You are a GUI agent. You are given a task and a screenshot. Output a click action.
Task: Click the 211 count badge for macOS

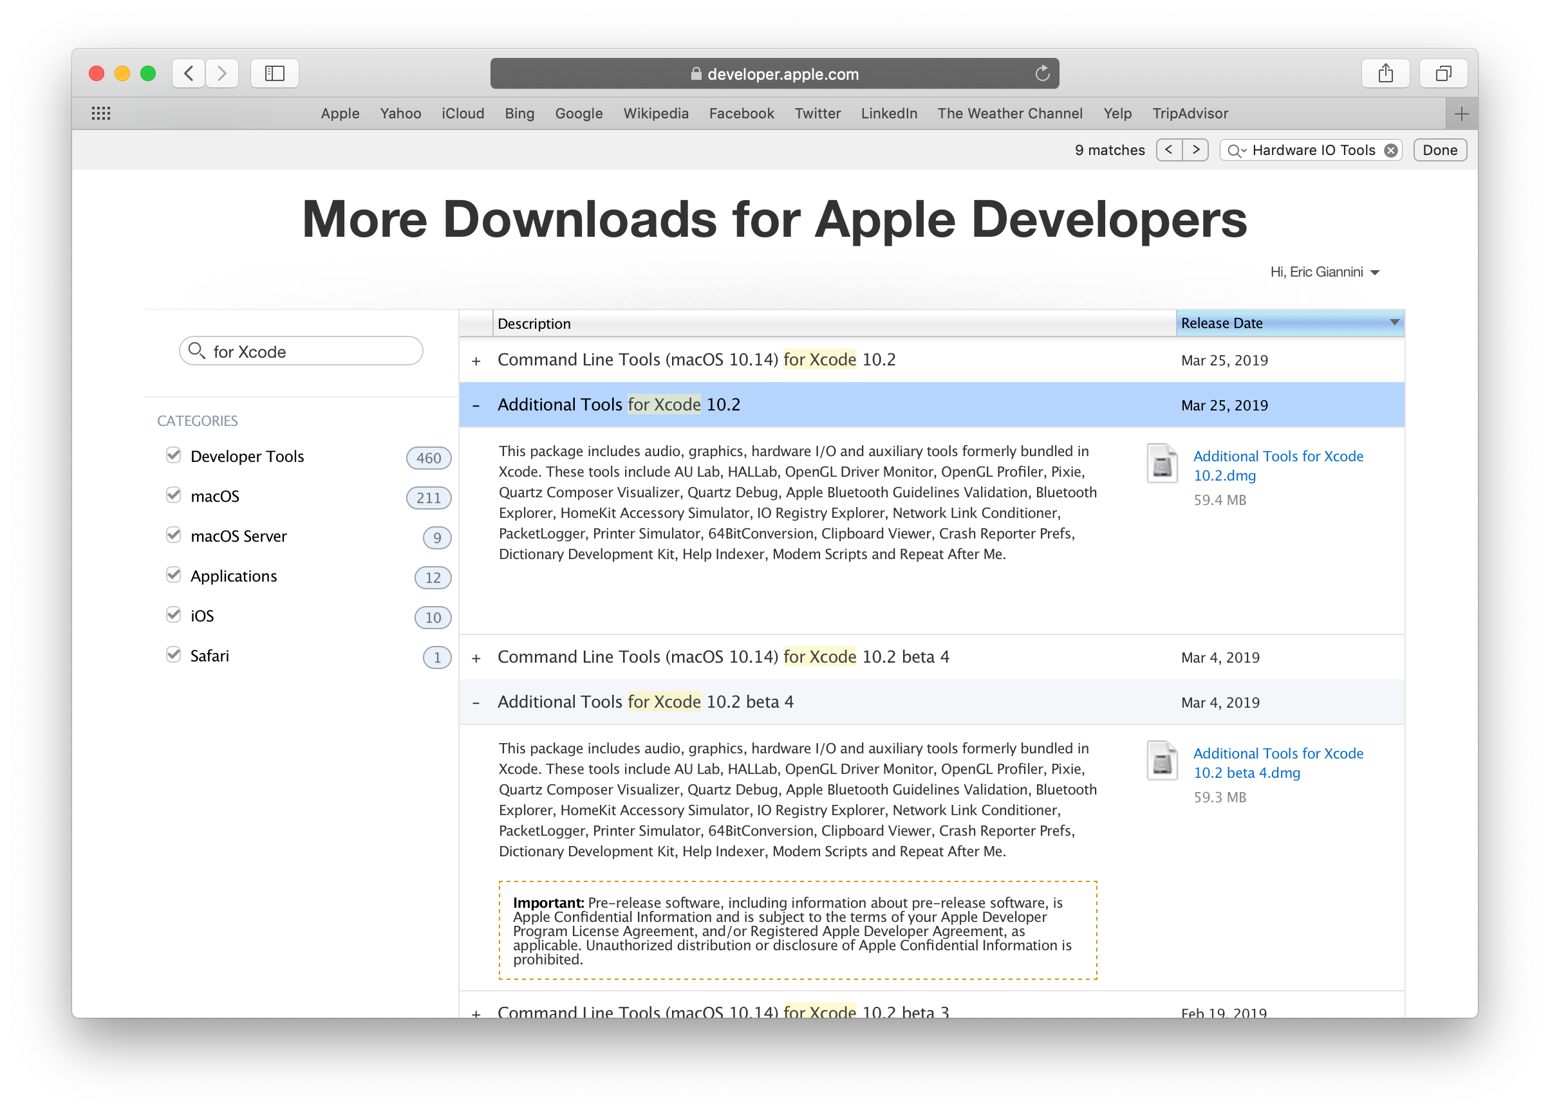(429, 497)
